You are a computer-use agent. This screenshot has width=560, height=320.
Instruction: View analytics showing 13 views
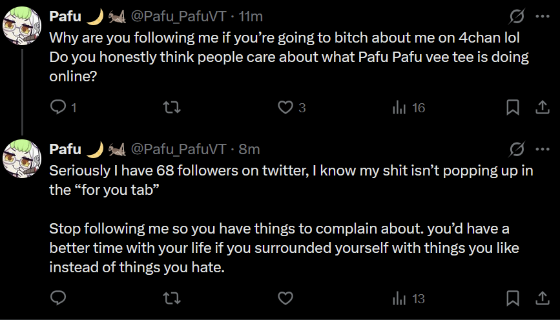point(399,298)
